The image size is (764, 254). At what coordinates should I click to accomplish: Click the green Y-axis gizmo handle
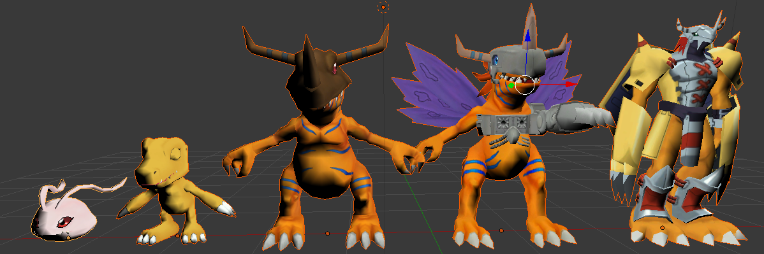click(x=511, y=86)
